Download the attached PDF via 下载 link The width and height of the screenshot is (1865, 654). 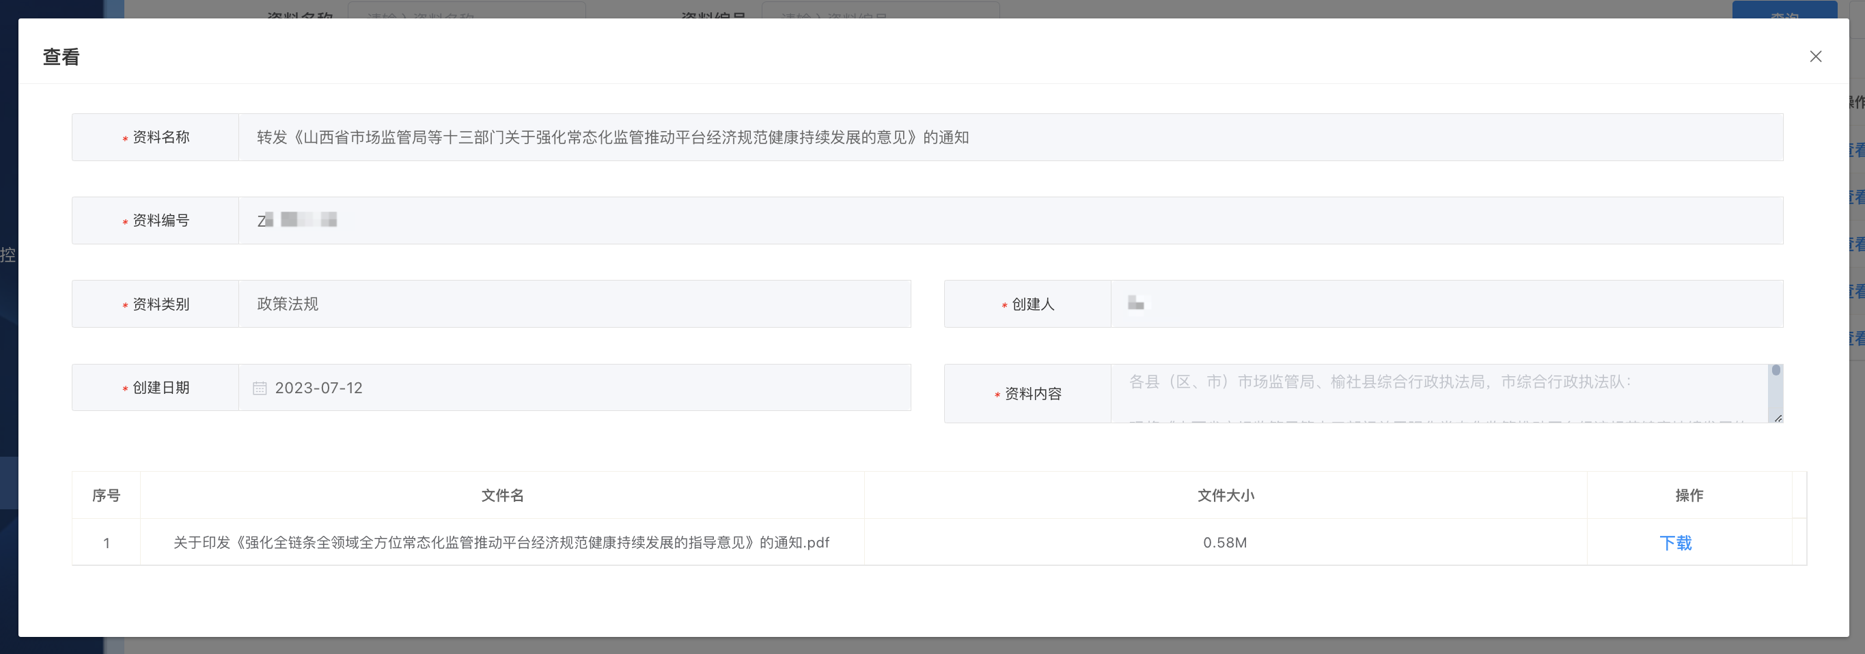coord(1674,543)
